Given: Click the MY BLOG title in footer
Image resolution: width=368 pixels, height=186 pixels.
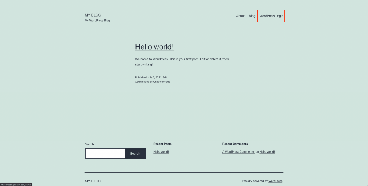Looking at the screenshot, I should tap(93, 181).
